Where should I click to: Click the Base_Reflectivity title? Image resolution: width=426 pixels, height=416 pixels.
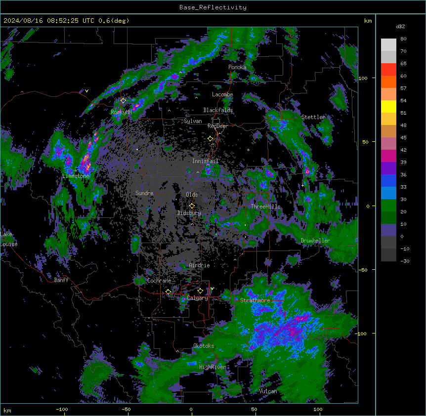213,7
